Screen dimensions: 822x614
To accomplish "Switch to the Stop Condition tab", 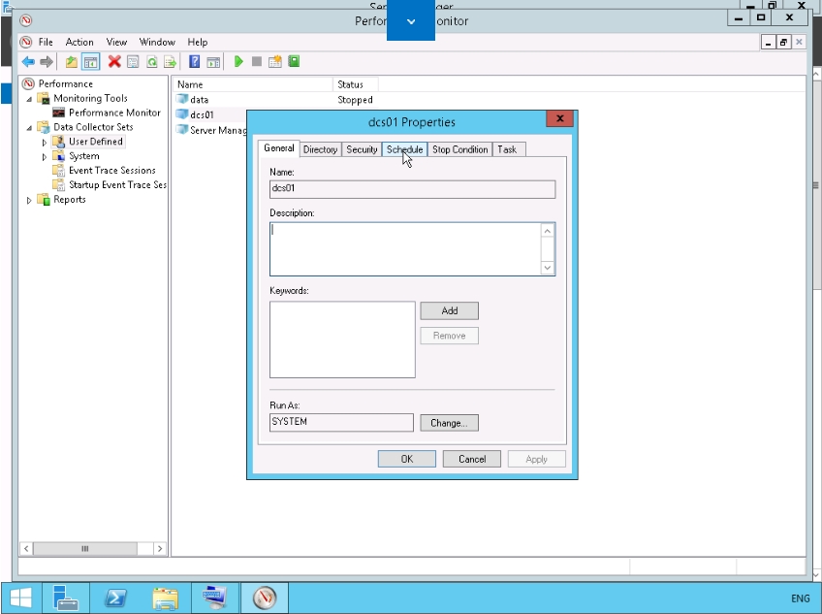I will click(x=459, y=149).
